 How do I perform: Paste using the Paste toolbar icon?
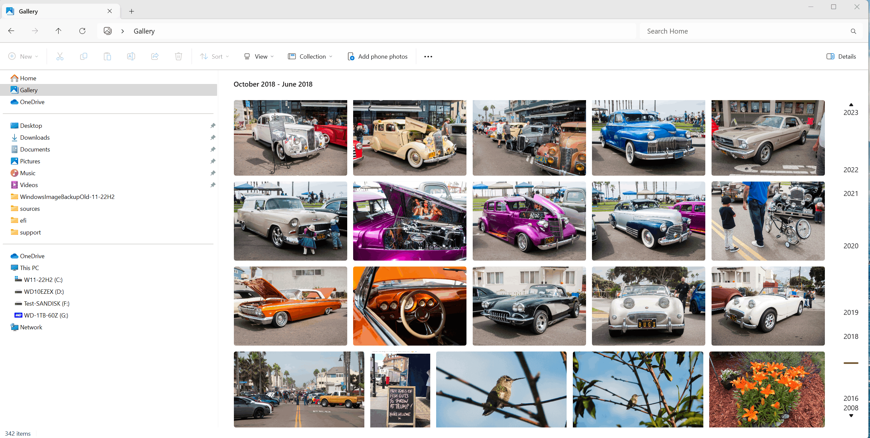(x=107, y=56)
